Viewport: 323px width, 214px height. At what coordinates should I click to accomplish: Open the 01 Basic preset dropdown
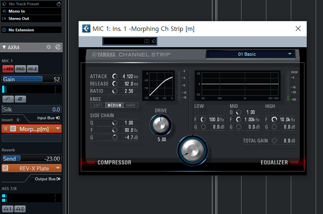(251, 54)
